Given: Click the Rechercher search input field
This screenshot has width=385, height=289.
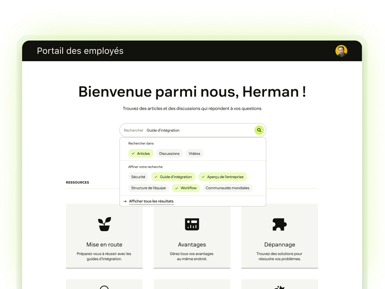Looking at the screenshot, I should click(x=184, y=130).
